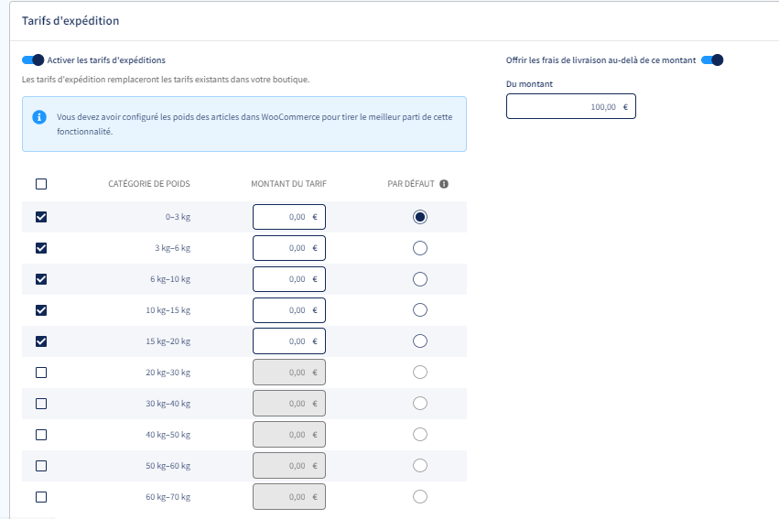Focus the Du montant 100,00 € field
This screenshot has height=519, width=779.
click(571, 106)
